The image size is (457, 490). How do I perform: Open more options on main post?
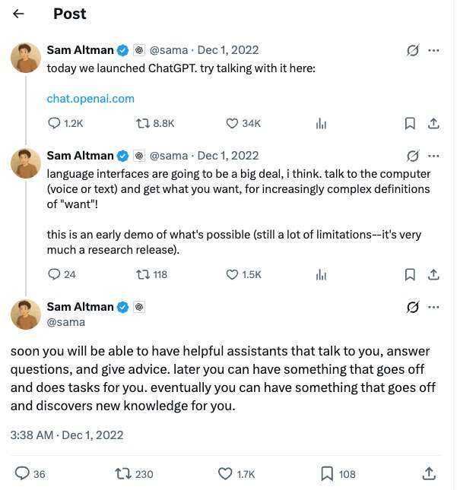click(x=434, y=307)
